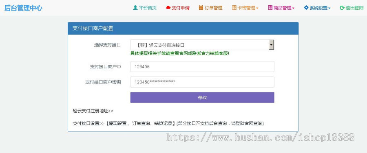This screenshot has width=367, height=153.
Task: Log out via 退出登陆
Action: coord(352,8)
